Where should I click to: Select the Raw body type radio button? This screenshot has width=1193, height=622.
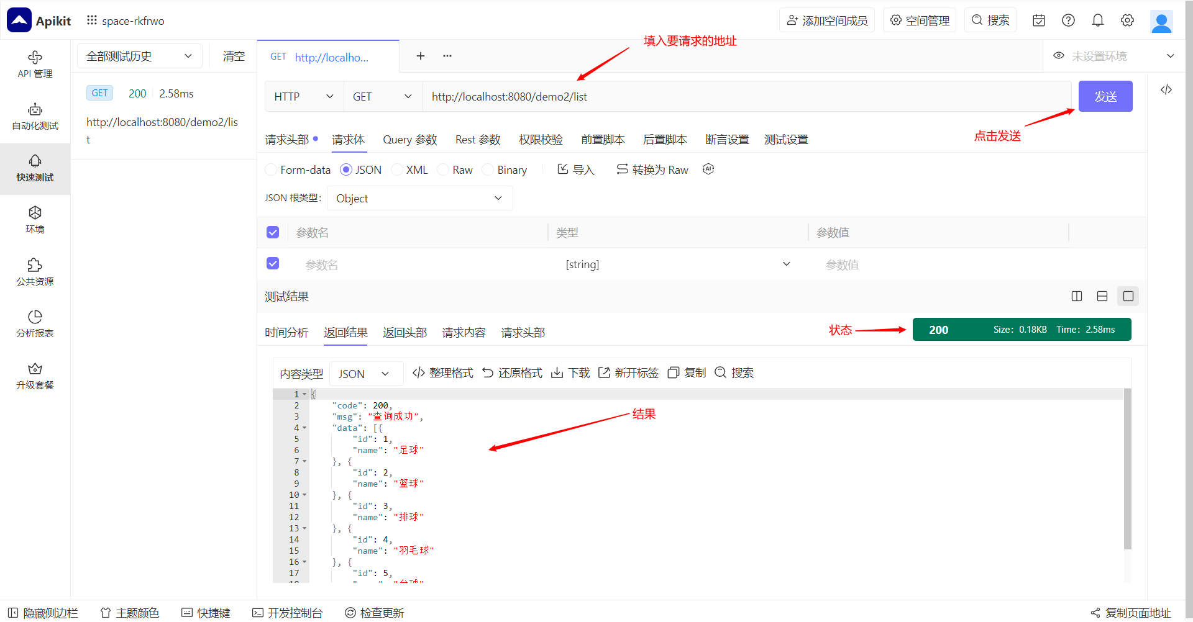[x=443, y=170]
